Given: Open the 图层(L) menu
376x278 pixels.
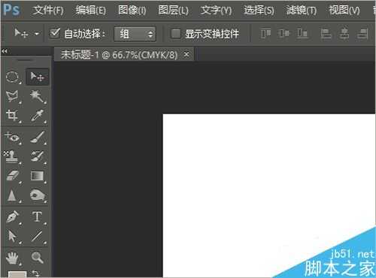Looking at the screenshot, I should pos(173,10).
